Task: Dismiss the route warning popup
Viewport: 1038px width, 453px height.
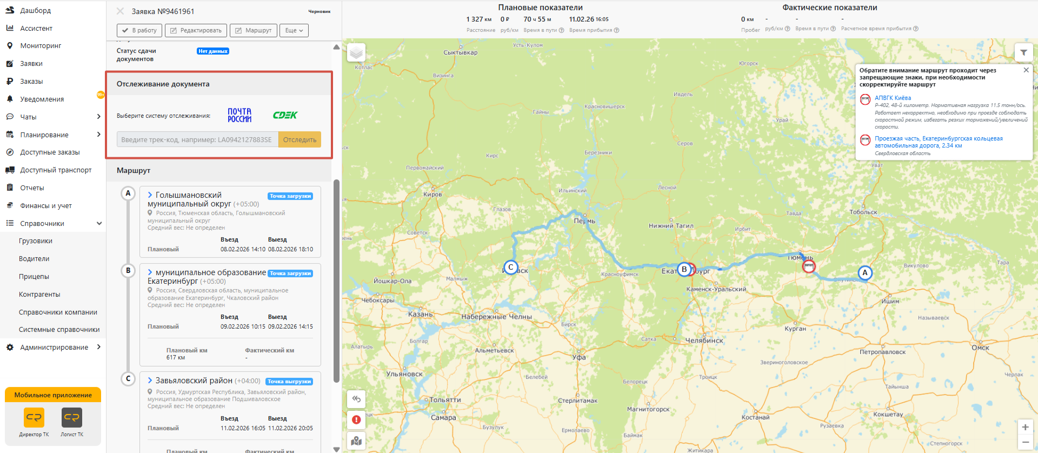Action: click(x=1026, y=70)
